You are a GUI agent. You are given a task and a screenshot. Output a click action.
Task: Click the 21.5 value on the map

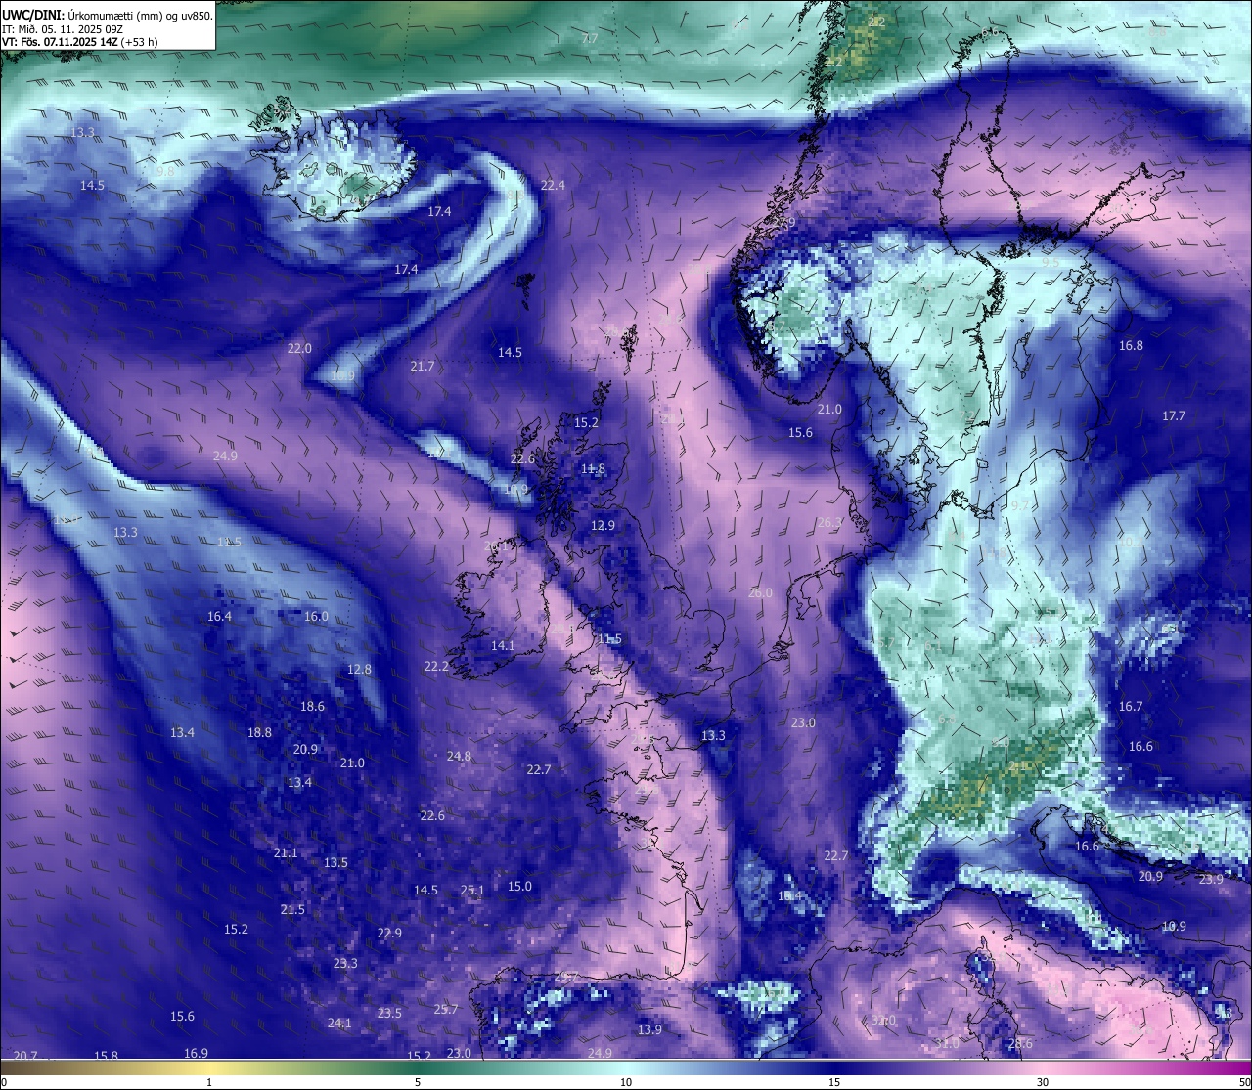tap(292, 909)
